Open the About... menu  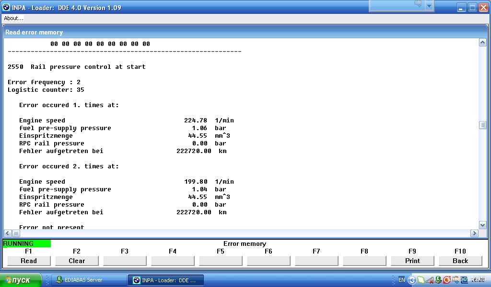point(13,18)
